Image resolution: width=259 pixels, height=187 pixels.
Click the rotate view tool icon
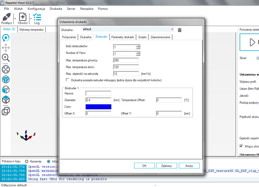tap(6, 38)
